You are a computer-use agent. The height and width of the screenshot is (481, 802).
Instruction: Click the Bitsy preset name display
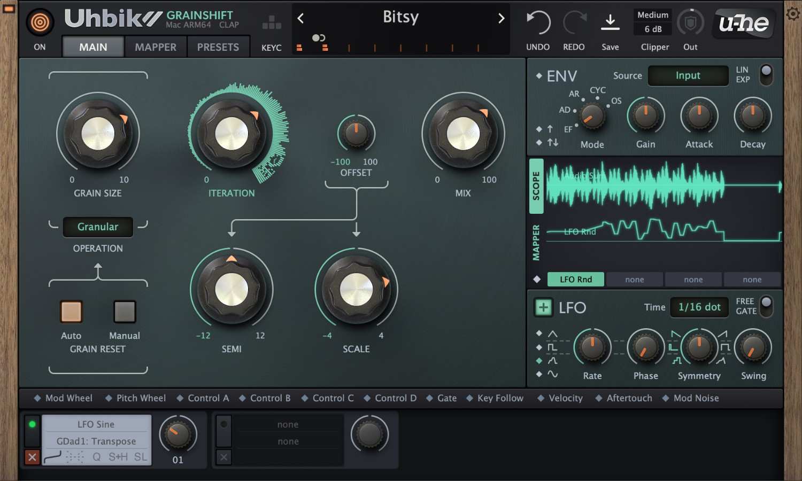[x=400, y=18]
